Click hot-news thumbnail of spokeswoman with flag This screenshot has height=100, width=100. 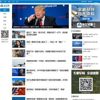[77, 59]
